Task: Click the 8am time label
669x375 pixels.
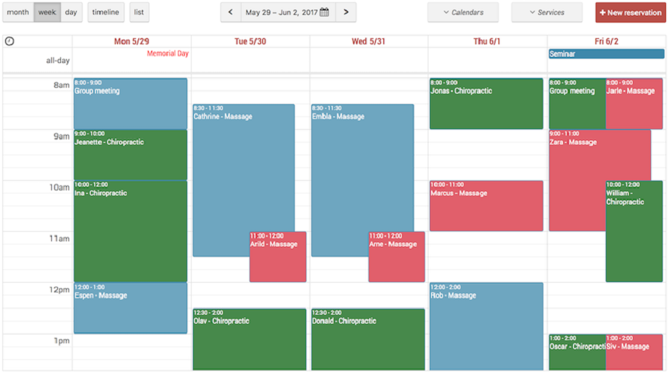Action: [62, 85]
